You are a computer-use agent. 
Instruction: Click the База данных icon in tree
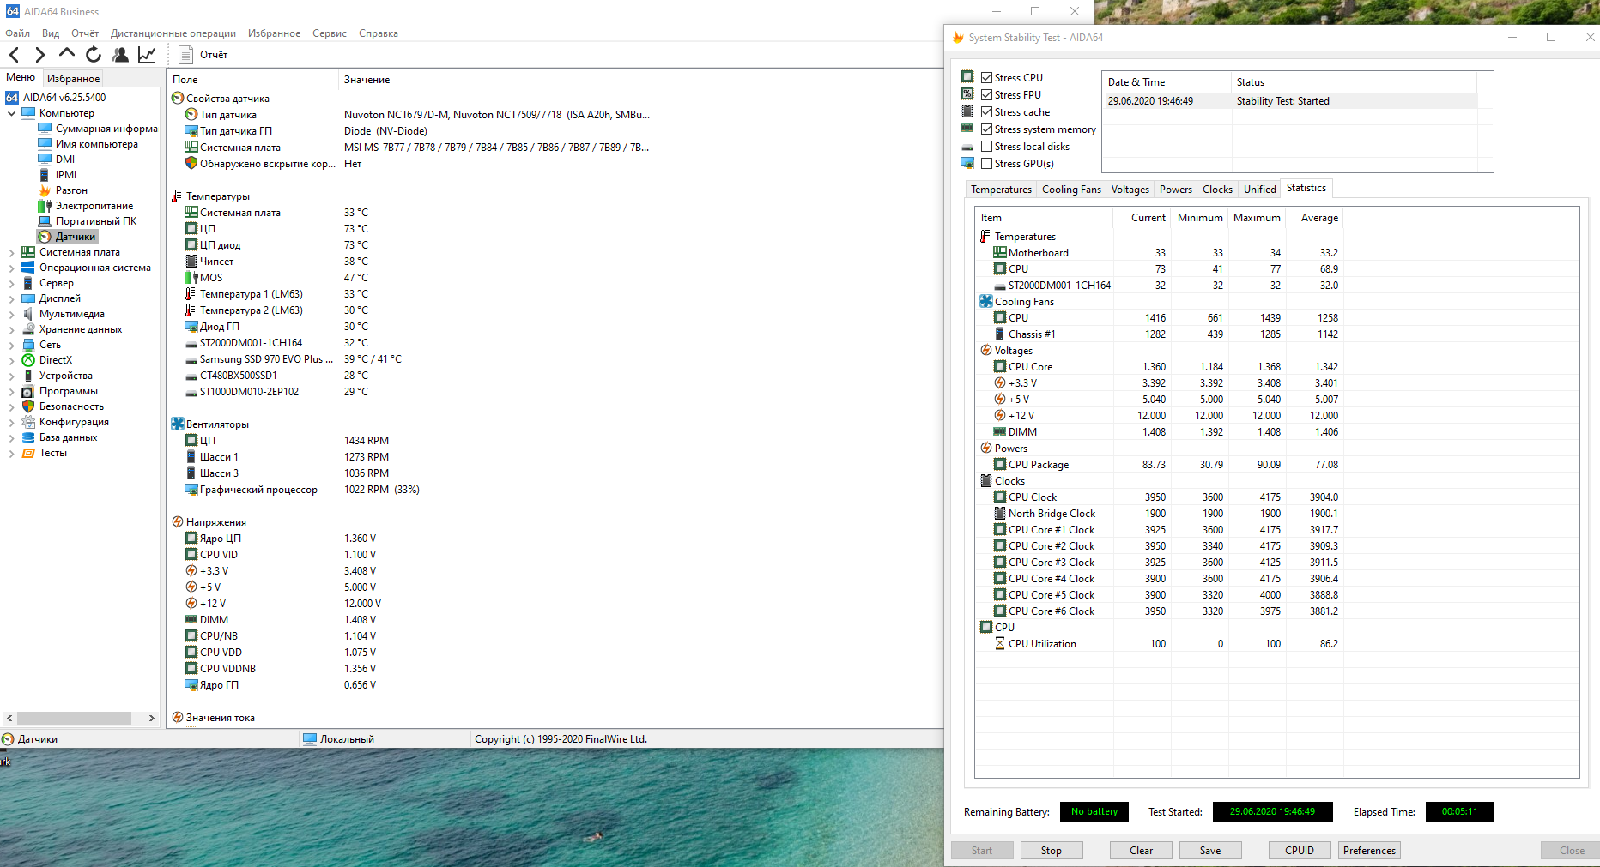[x=28, y=437]
